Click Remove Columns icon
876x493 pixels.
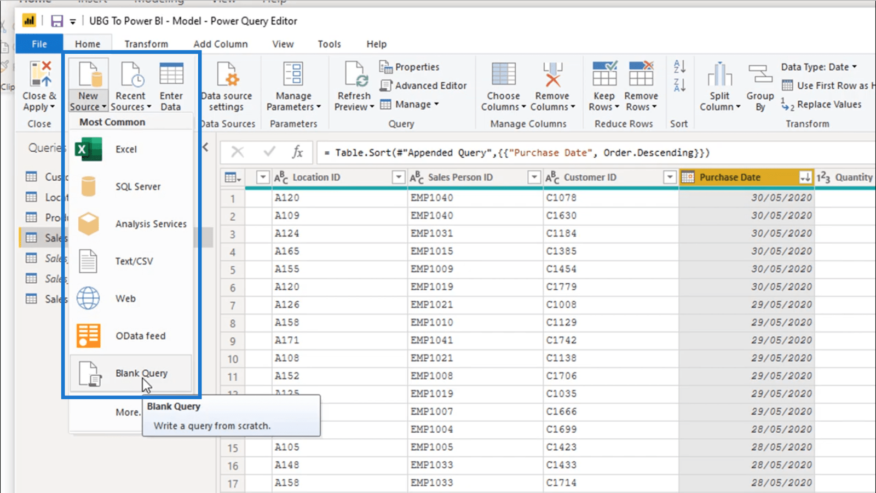pos(552,74)
